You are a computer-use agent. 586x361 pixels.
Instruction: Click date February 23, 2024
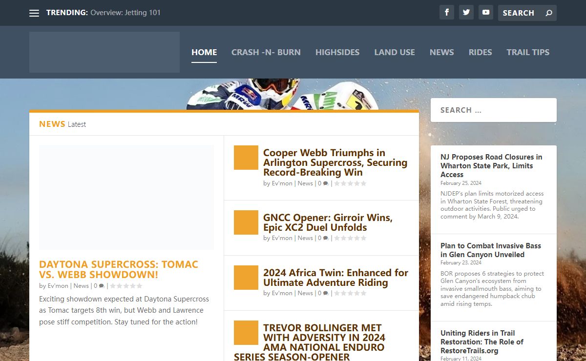(461, 263)
